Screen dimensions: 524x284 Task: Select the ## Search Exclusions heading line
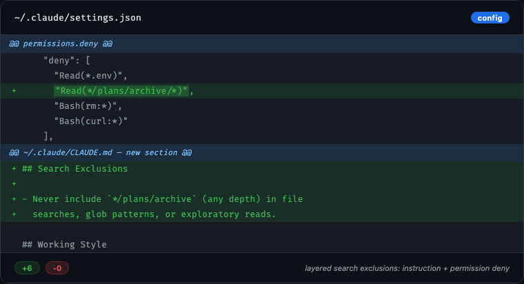[x=262, y=169]
